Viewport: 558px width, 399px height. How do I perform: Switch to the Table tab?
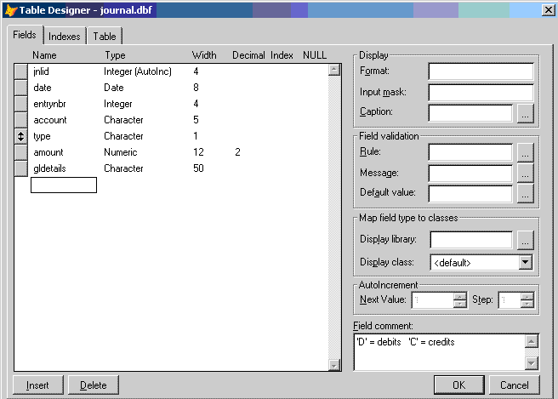[105, 37]
